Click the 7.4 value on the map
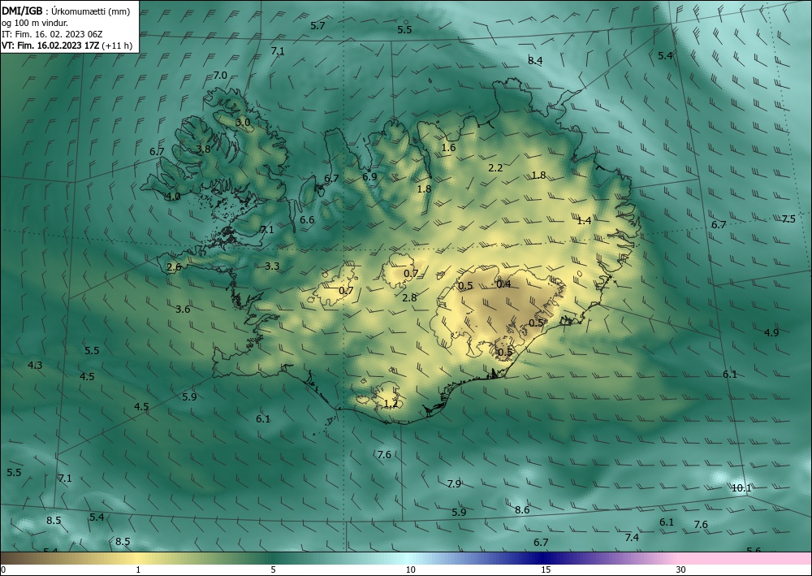Viewport: 812px width, 576px height. click(632, 538)
